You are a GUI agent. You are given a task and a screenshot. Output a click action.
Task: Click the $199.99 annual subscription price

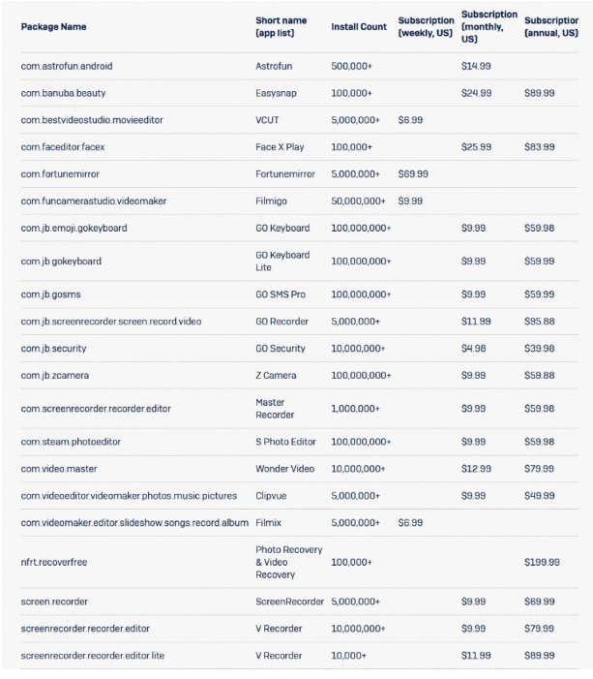[x=542, y=562]
